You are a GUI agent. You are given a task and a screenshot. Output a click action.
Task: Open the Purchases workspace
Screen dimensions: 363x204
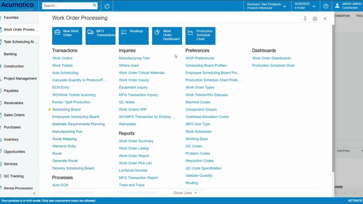12,127
